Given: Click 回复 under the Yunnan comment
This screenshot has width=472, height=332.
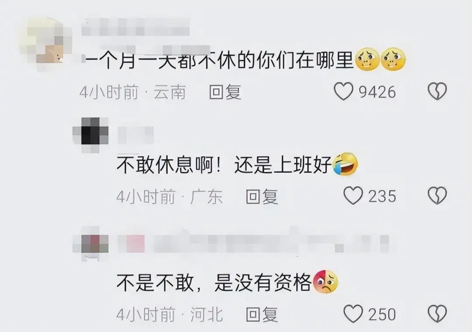Looking at the screenshot, I should tap(225, 92).
